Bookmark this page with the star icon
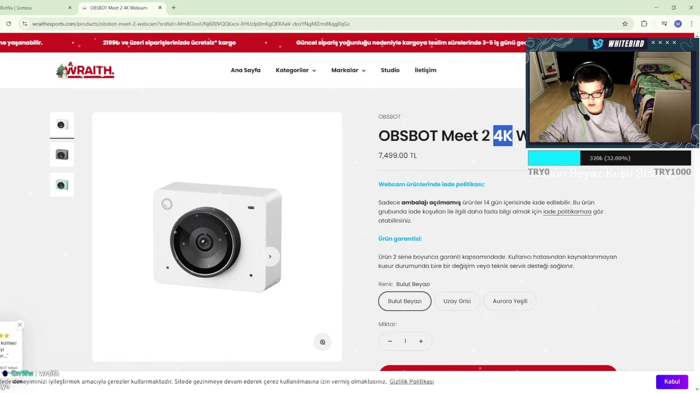The image size is (700, 393). (x=625, y=24)
